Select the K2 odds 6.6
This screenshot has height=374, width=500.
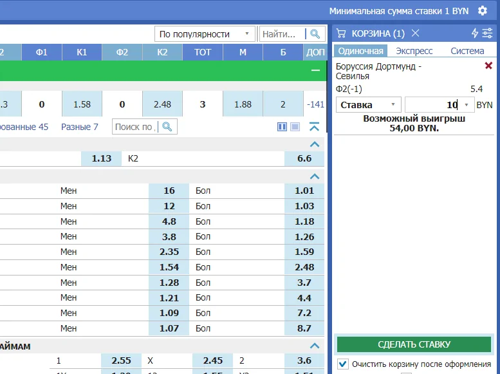[304, 158]
